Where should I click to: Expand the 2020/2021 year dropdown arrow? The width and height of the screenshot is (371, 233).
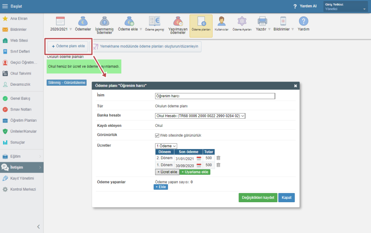(70, 29)
